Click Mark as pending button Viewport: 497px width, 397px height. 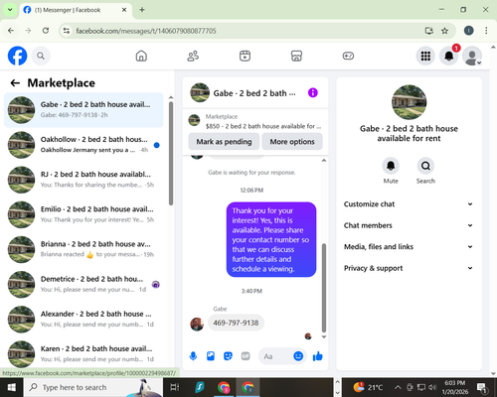tap(224, 142)
